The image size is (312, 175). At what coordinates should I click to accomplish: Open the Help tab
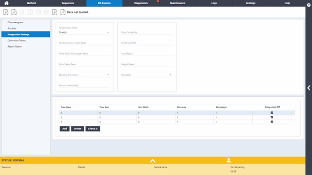pyautogui.click(x=287, y=3)
